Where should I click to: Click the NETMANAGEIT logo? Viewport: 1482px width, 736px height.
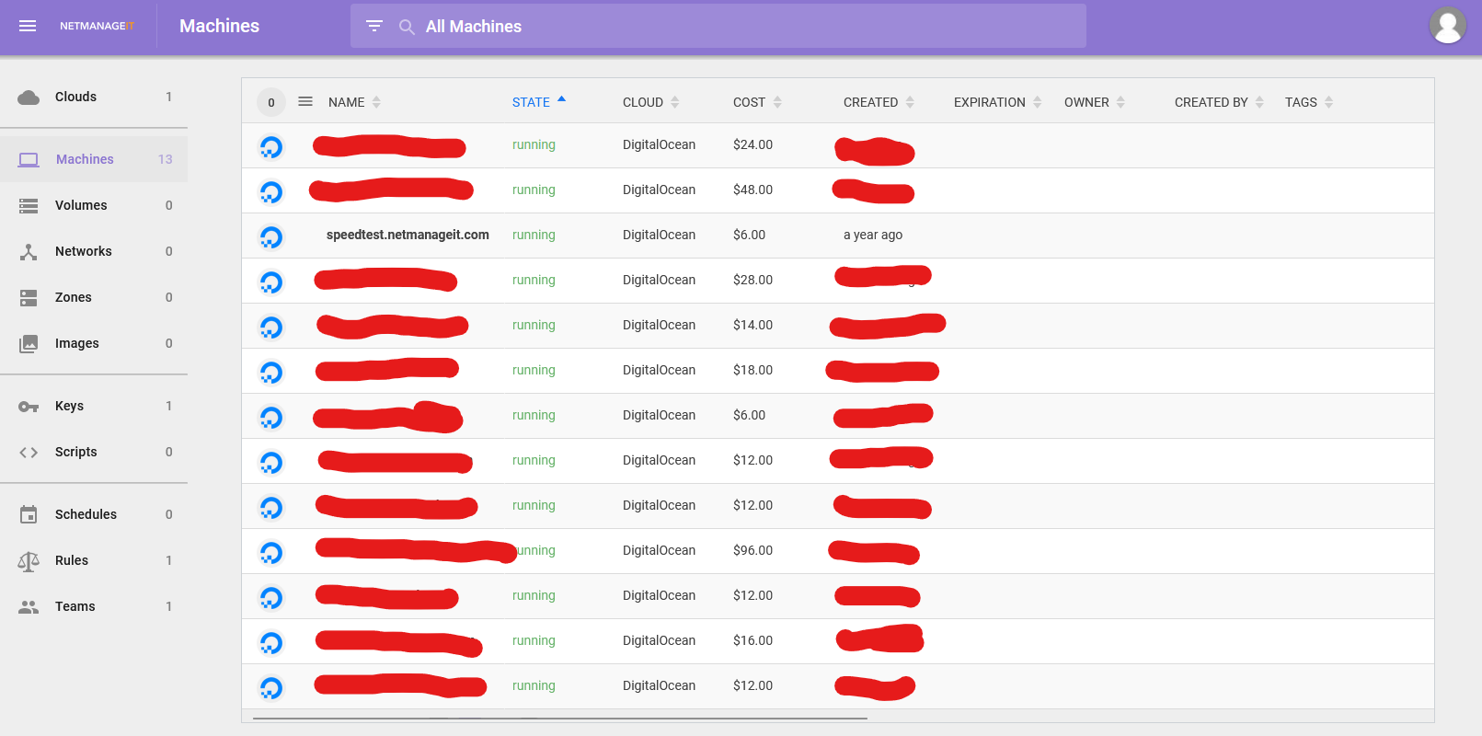(97, 26)
